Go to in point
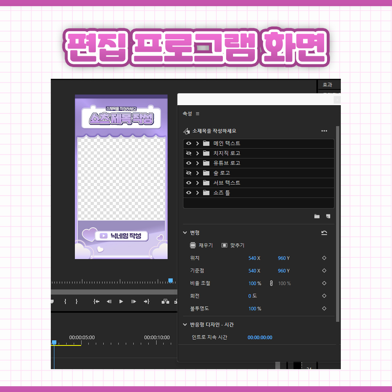The image size is (392, 392). pyautogui.click(x=97, y=302)
